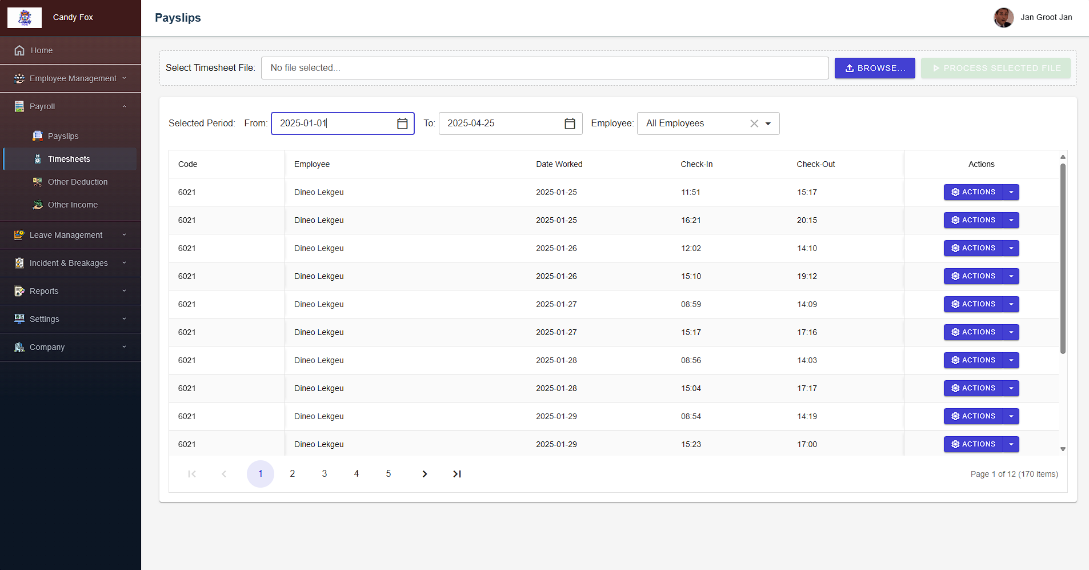Open the Payslips sidebar icon

click(37, 135)
